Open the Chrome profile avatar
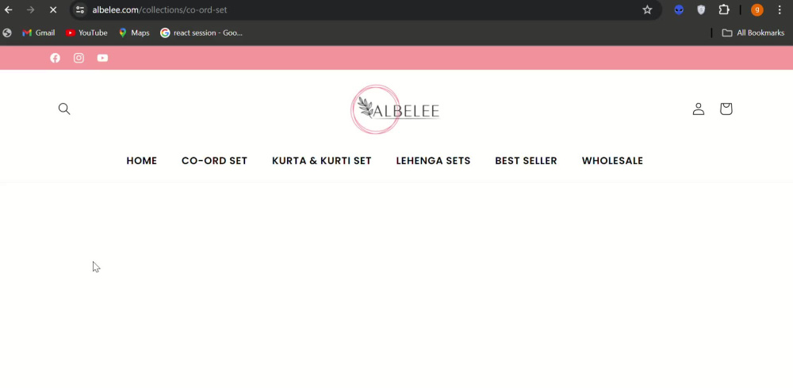This screenshot has width=793, height=388. [757, 10]
